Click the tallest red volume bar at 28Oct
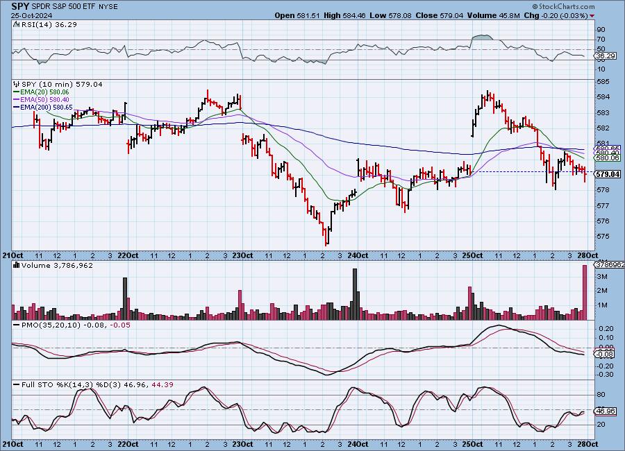This screenshot has width=625, height=451. tap(585, 292)
